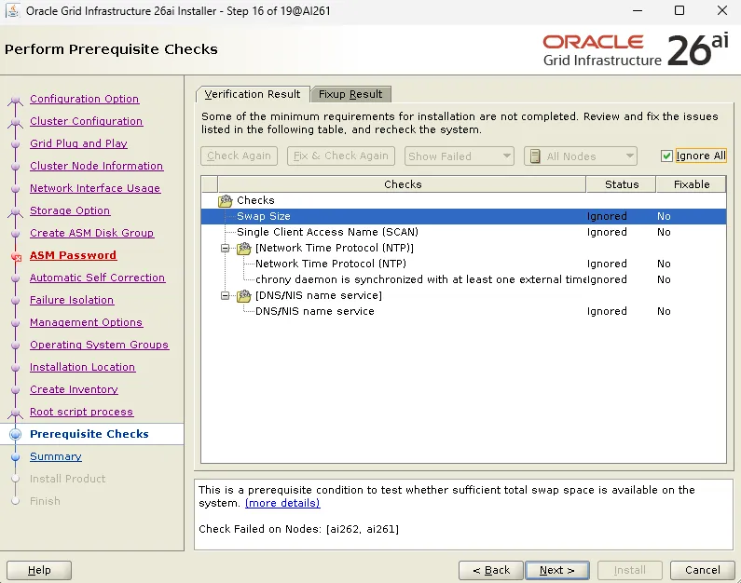The width and height of the screenshot is (741, 583).
Task: Select the Verification Result tab
Action: (x=253, y=94)
